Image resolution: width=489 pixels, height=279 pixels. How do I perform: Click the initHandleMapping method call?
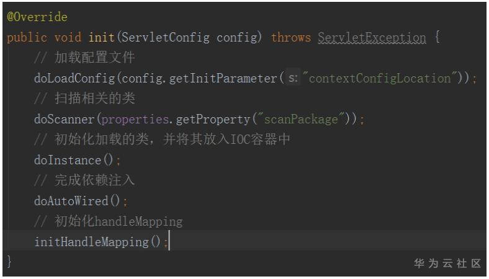[89, 242]
